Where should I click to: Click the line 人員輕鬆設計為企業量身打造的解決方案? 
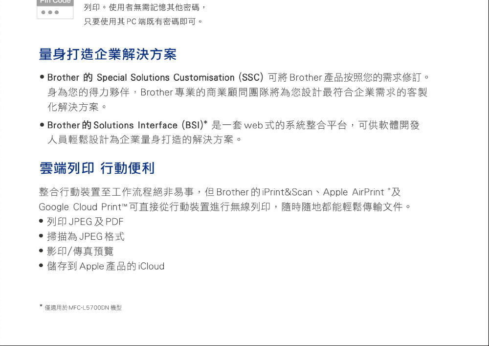145,139
